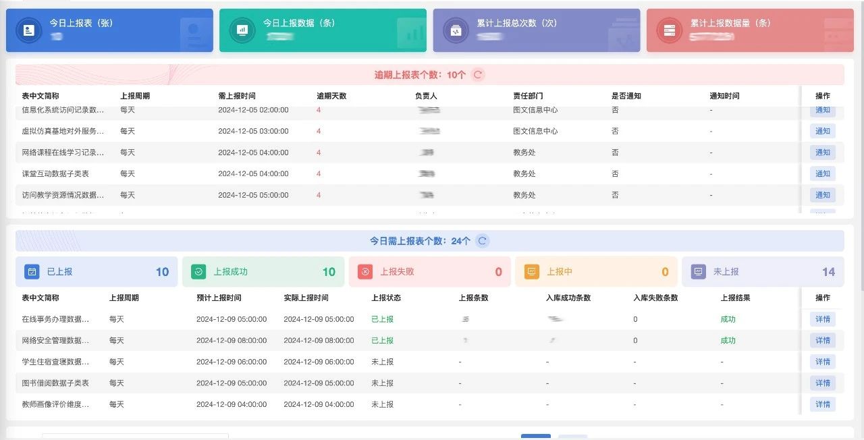Viewport: 864px width, 440px height.
Task: Open 详情 for 在线事务办理数据 row
Action: click(822, 319)
